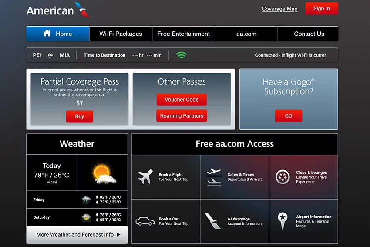Viewport: 370px width, 247px height.
Task: Click the Time to Destination label
Action: coord(104,55)
